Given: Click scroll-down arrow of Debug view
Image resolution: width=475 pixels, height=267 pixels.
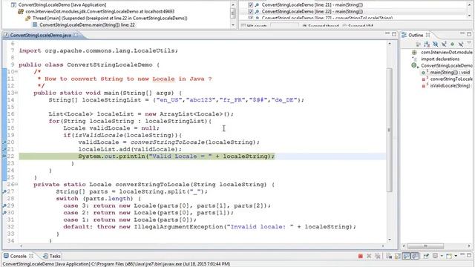Looking at the screenshot, I should pos(233,24).
